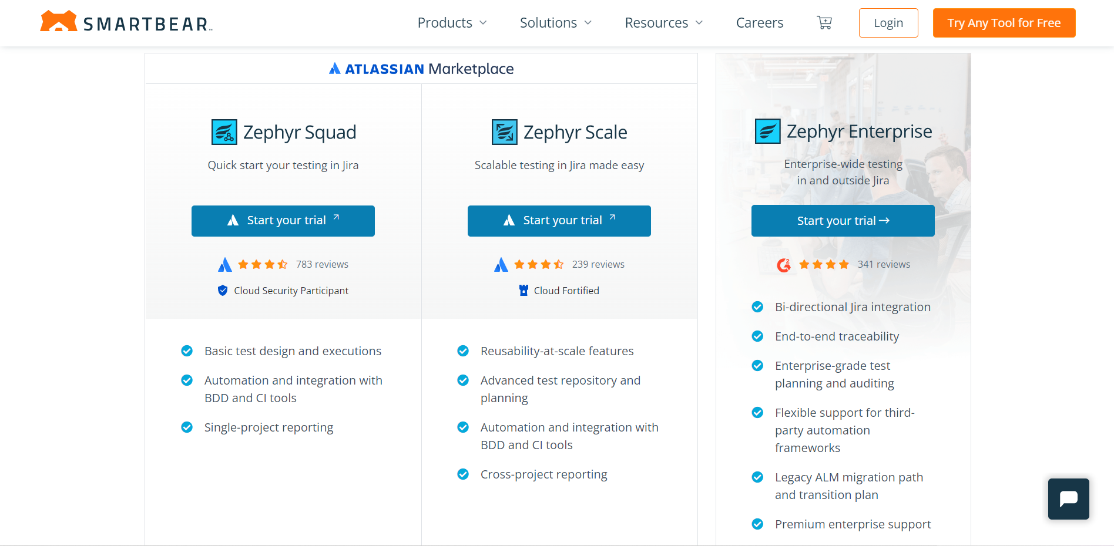Image resolution: width=1114 pixels, height=546 pixels.
Task: Click checkmark next to Legacy ALM migration
Action: click(x=758, y=477)
